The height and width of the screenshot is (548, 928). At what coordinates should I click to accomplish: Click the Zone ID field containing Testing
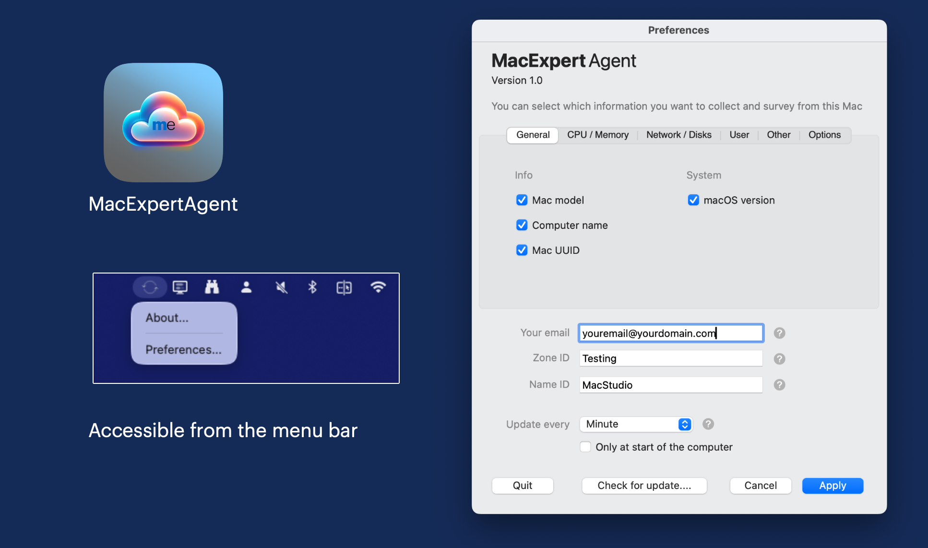671,358
